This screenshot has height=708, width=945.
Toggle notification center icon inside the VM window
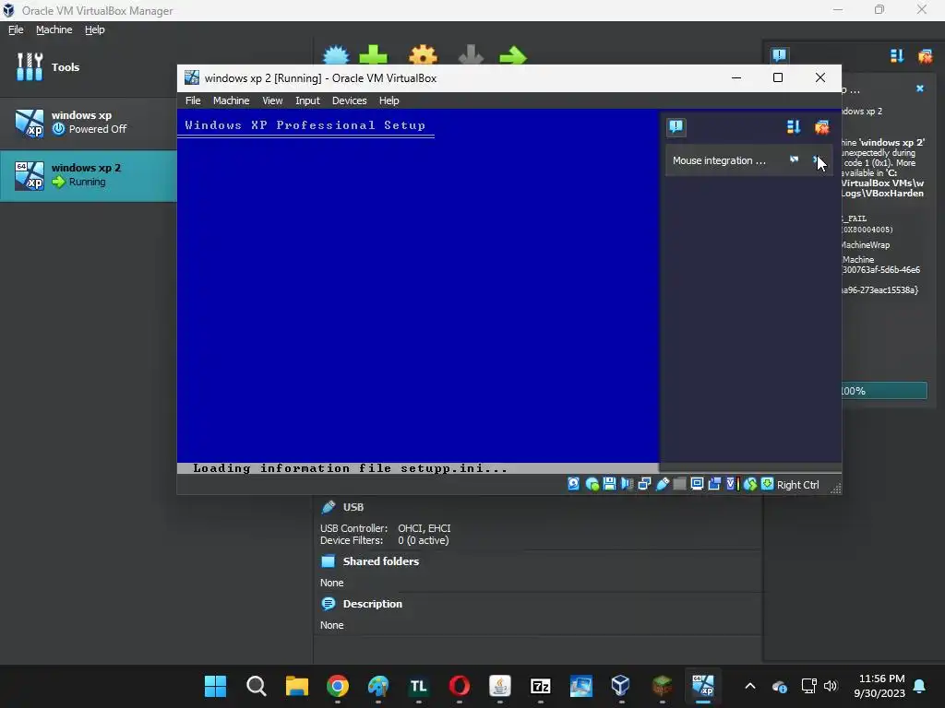point(676,127)
